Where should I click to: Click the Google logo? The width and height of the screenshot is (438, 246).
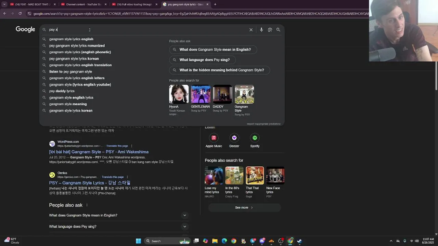pyautogui.click(x=25, y=29)
